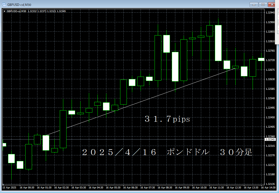
Task: Click price scale label 1.32855
Action: [x=270, y=32]
